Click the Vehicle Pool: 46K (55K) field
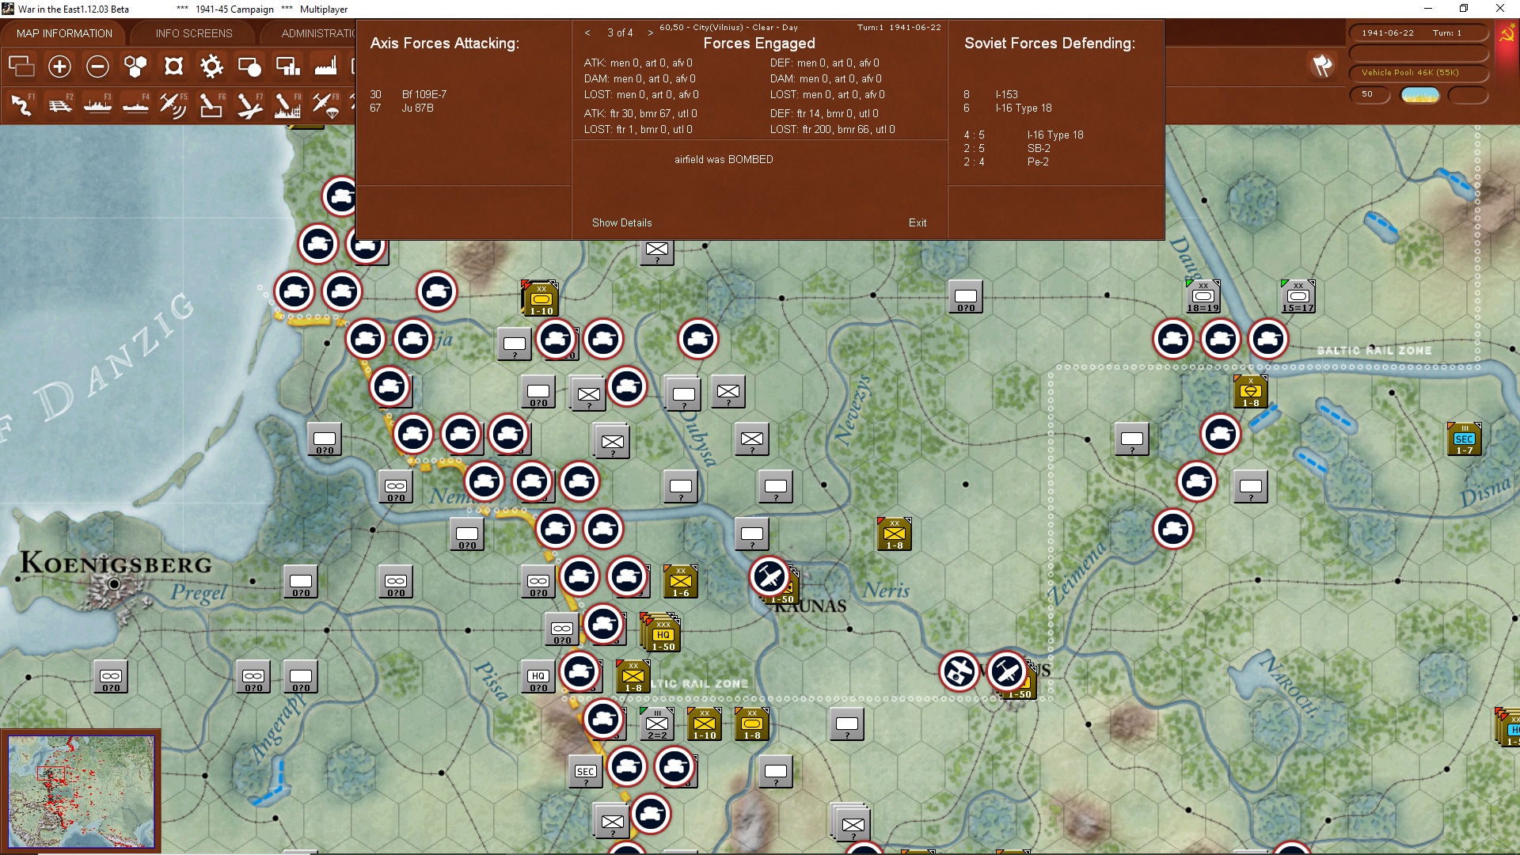 click(x=1419, y=73)
